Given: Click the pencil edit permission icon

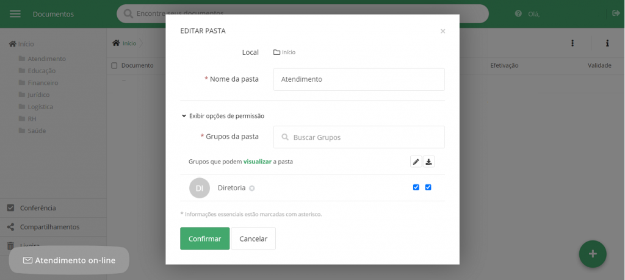Looking at the screenshot, I should pos(416,162).
